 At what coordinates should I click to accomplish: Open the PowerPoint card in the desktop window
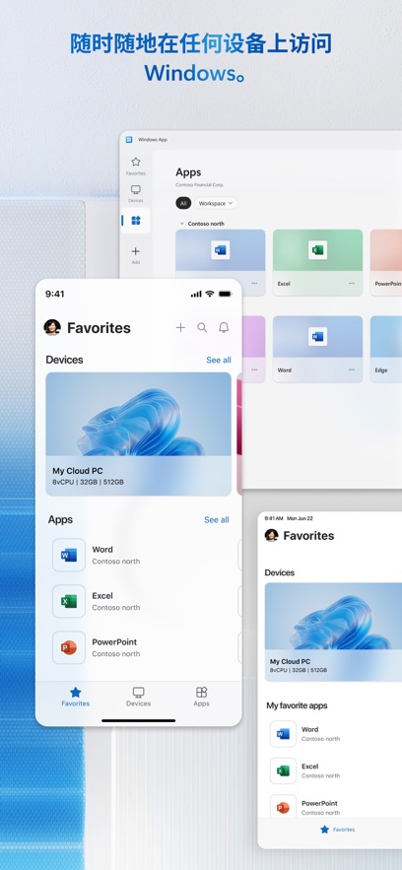pos(386,262)
